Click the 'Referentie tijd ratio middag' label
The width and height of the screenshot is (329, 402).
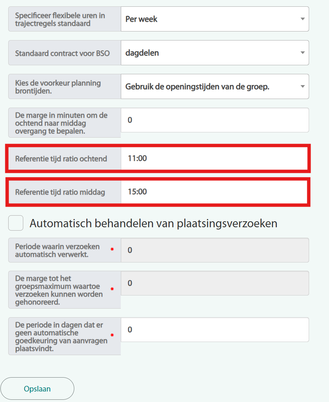(60, 192)
